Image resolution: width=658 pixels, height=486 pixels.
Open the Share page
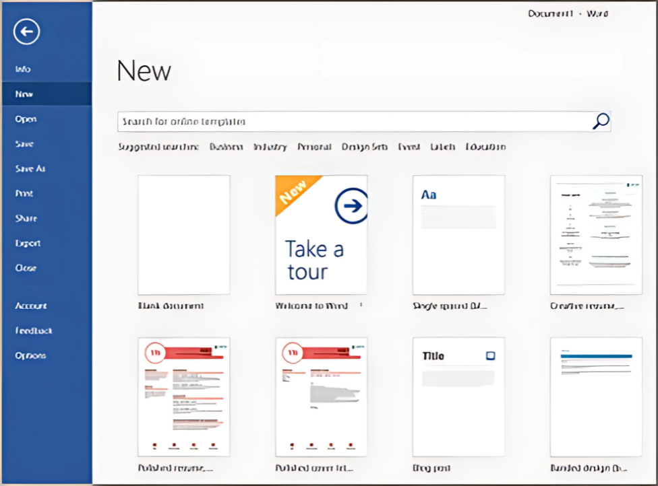(26, 218)
